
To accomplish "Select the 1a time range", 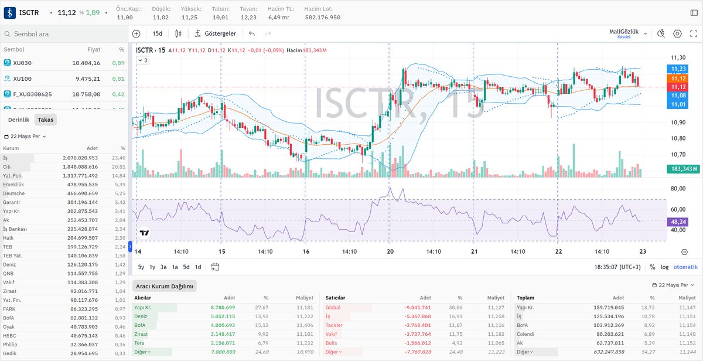I will click(x=175, y=267).
